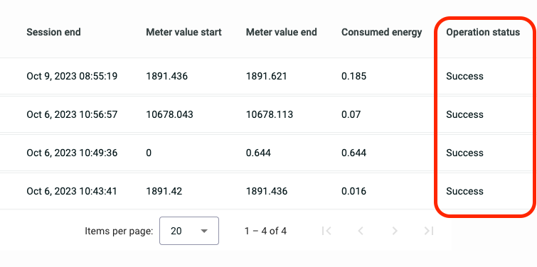Sort by Consumed energy header

pyautogui.click(x=382, y=32)
